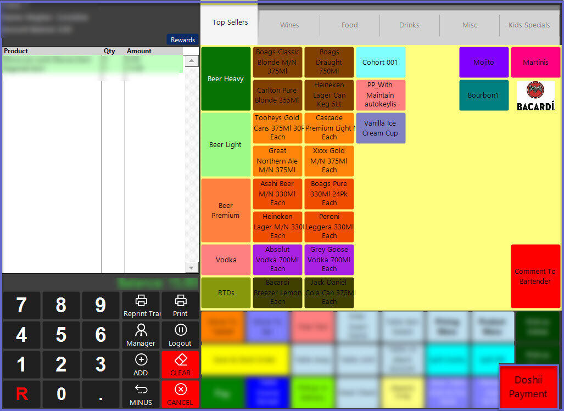
Task: Tap keypad number 5
Action: tap(61, 335)
